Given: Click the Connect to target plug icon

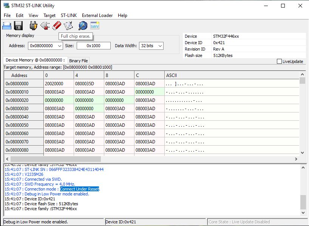Looking at the screenshot, I should (x=33, y=26).
